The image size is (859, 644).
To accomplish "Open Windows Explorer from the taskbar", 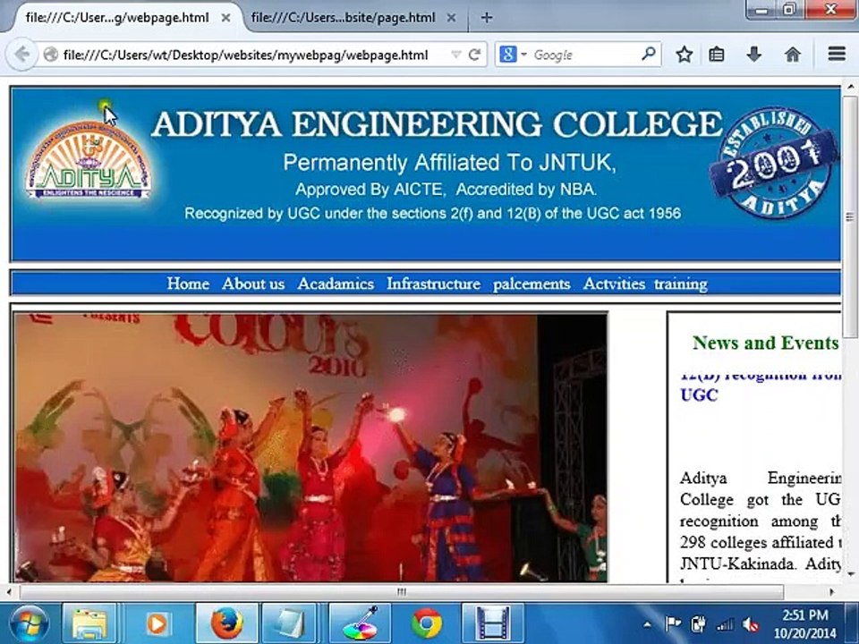I will point(89,623).
